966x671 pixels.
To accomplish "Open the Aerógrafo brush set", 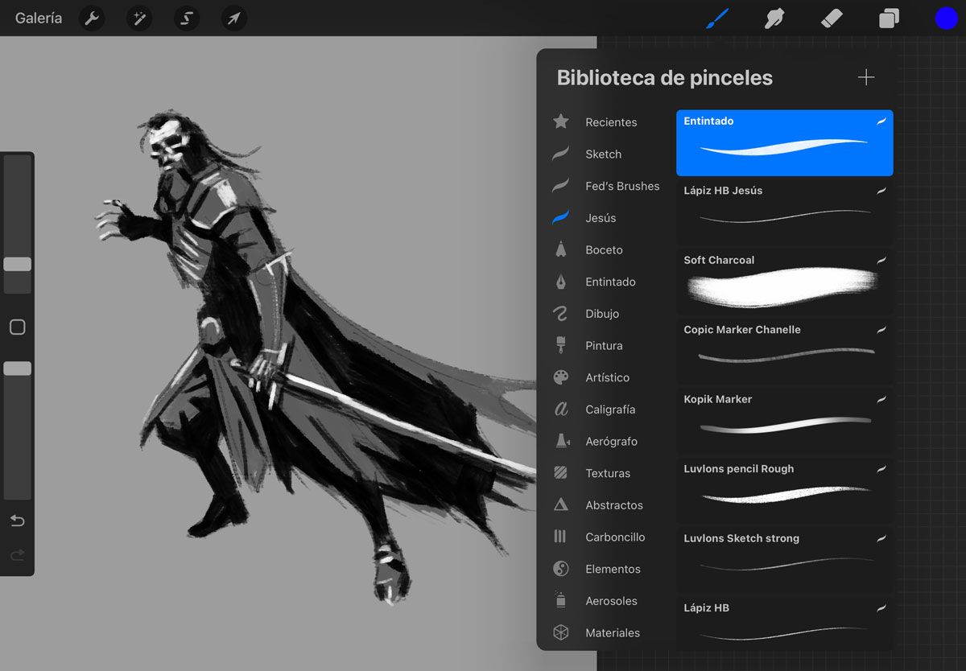I will (x=611, y=442).
